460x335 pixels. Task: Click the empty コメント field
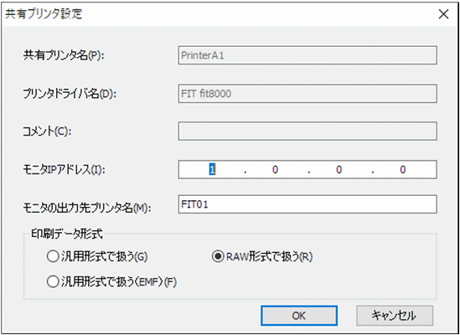pyautogui.click(x=308, y=131)
